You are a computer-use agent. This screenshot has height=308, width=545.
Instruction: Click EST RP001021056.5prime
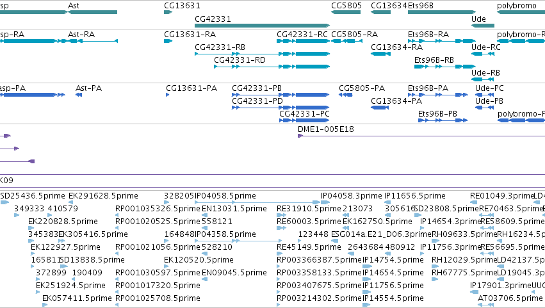coord(158,247)
